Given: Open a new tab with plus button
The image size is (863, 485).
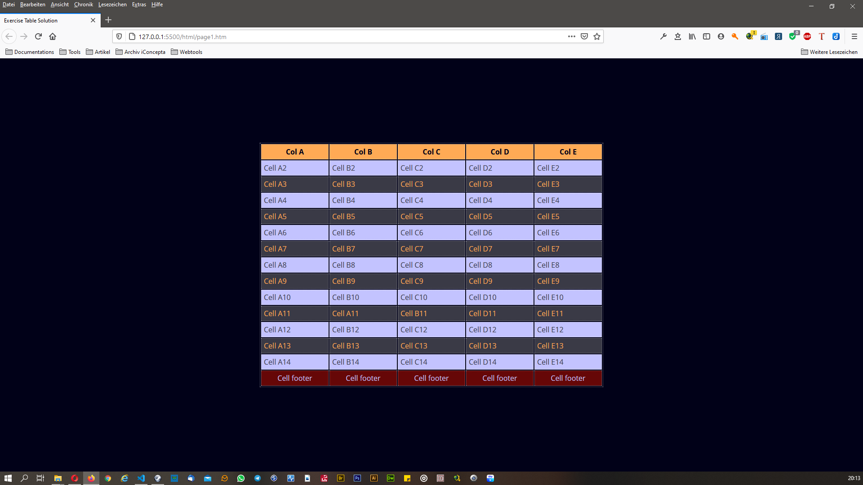Looking at the screenshot, I should click(108, 20).
